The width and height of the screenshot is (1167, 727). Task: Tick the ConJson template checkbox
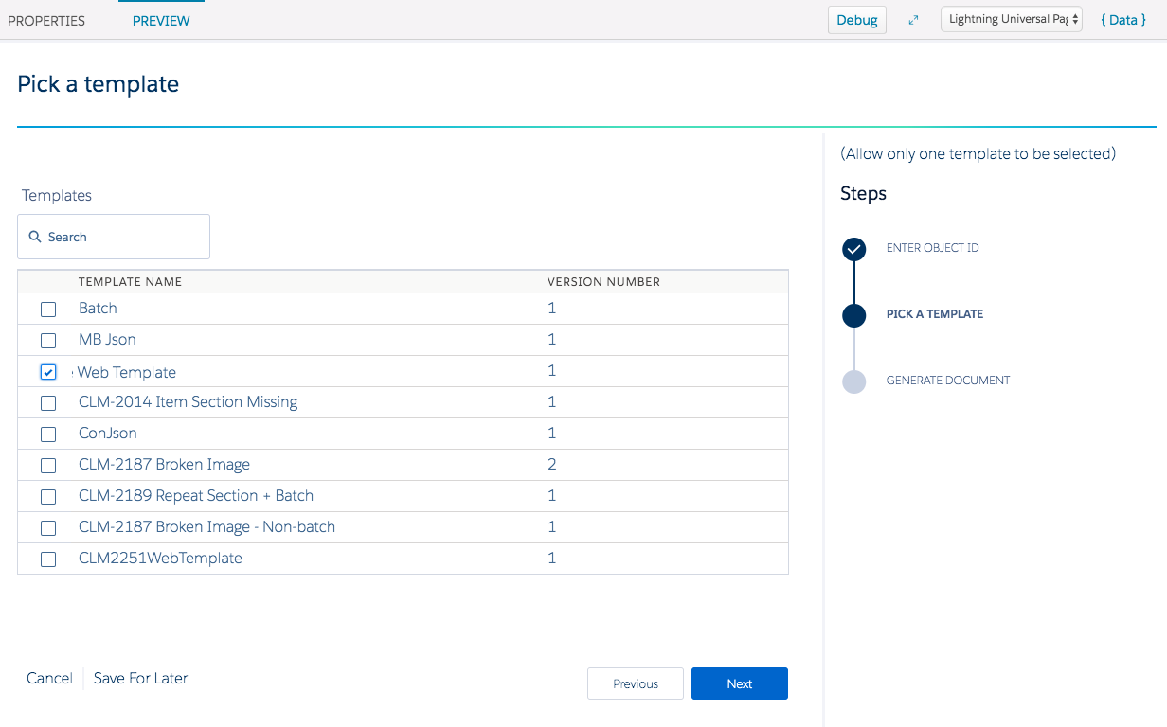click(x=48, y=434)
